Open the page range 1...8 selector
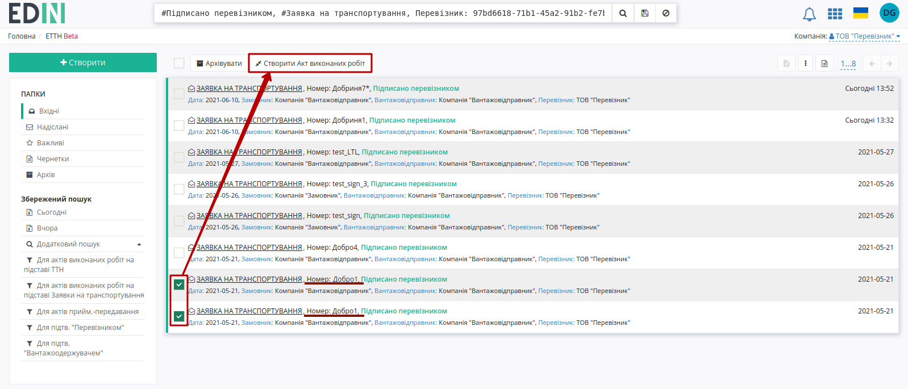Screen dimensions: 908x389 coord(848,64)
